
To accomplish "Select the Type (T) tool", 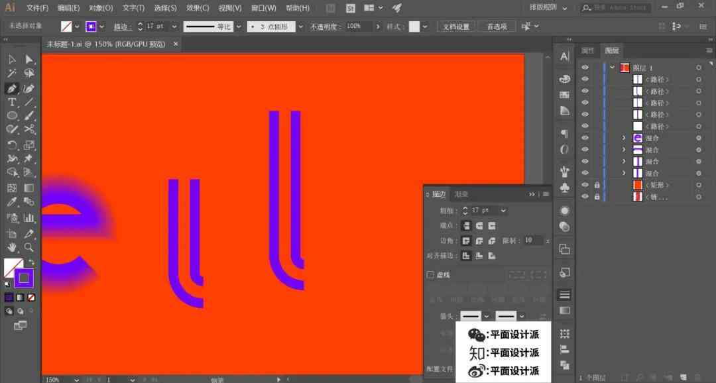I will pos(12,102).
